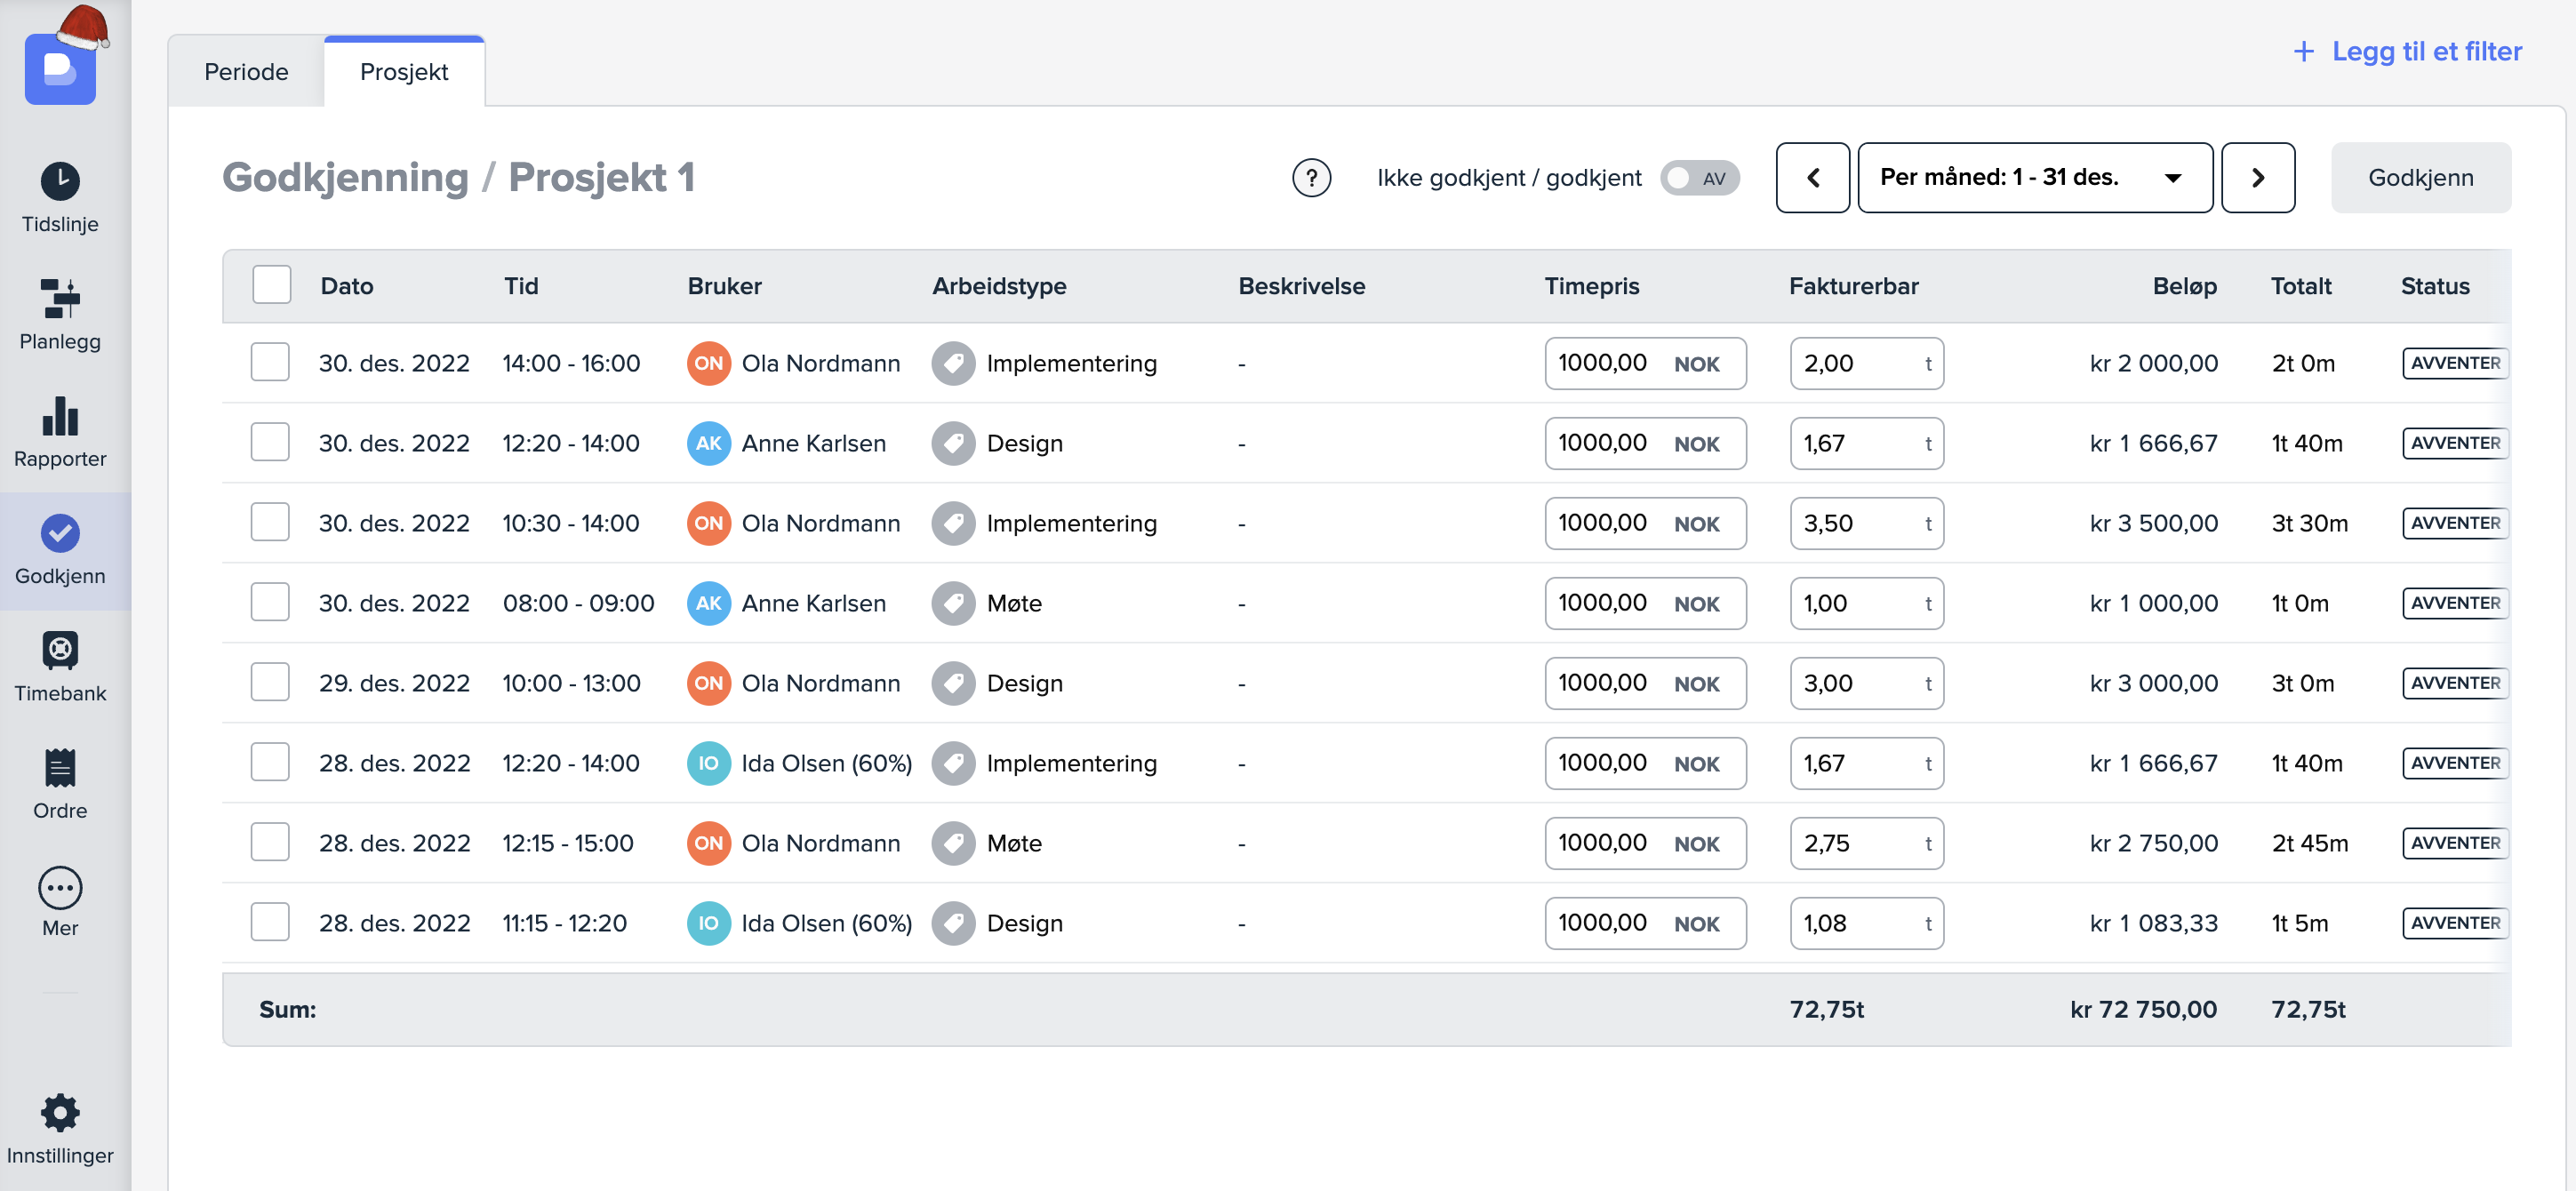
Task: Click the Godkjenn button
Action: tap(2420, 178)
